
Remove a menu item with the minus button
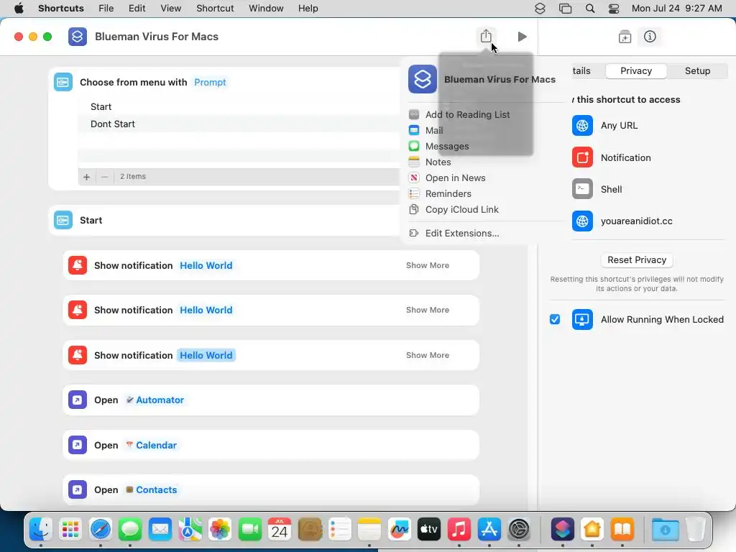[x=105, y=177]
